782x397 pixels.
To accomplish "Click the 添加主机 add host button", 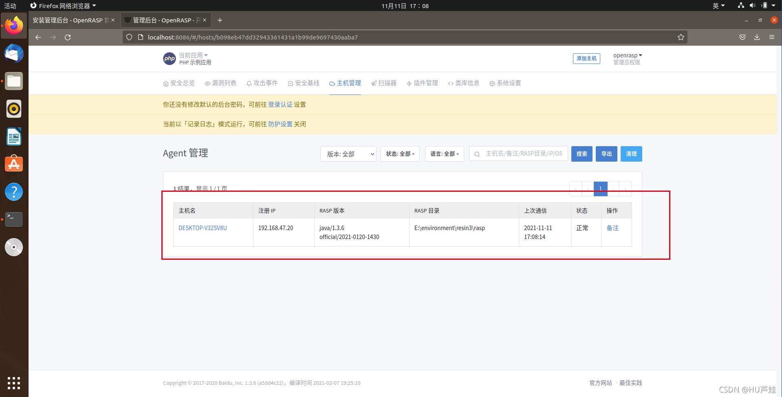I will pos(586,59).
